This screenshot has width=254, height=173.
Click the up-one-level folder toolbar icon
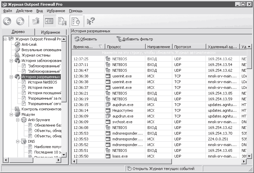35,22
